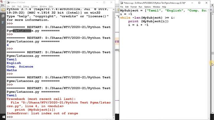Click lstaccss.py editor title bar icon

pyautogui.click(x=121, y=3)
